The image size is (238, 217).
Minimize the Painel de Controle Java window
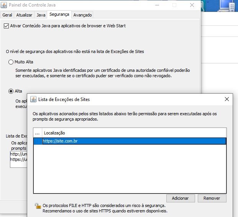click(x=157, y=5)
